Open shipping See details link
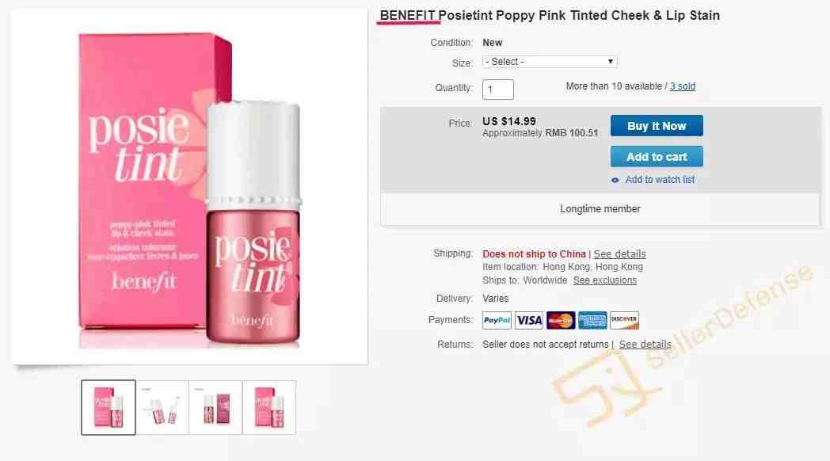Viewport: 830px width, 461px height. click(x=619, y=254)
